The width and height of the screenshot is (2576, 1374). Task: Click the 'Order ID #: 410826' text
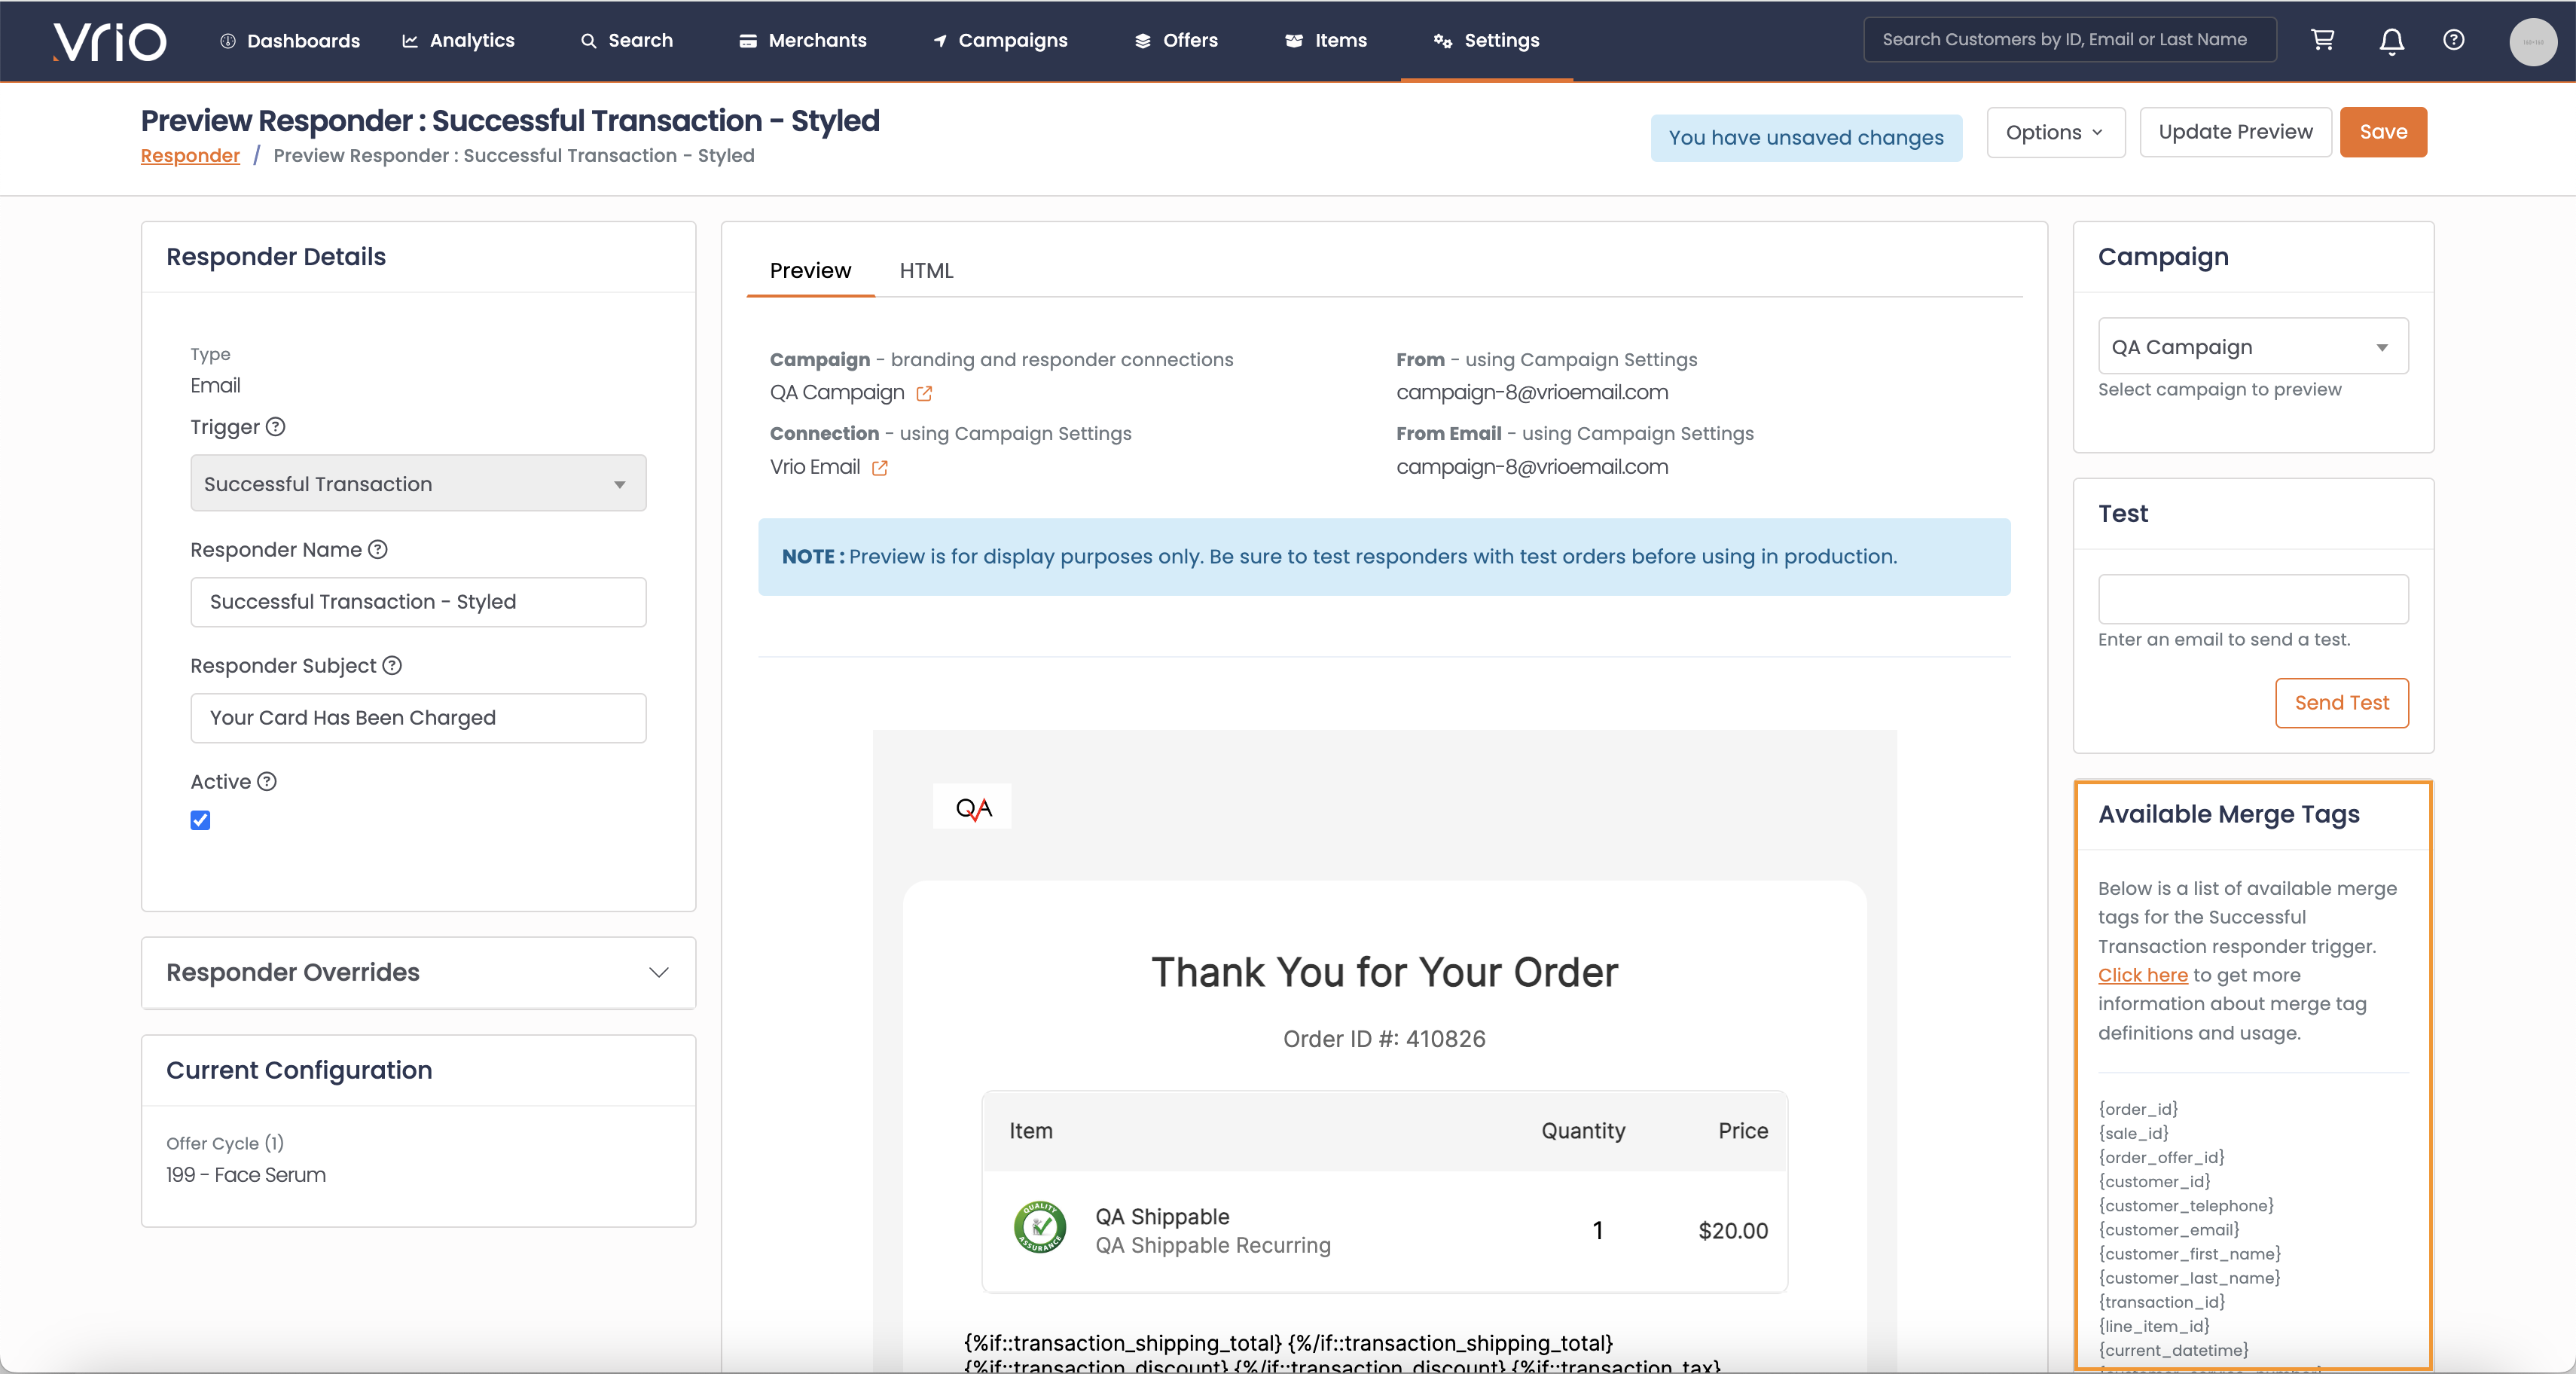tap(1384, 1039)
